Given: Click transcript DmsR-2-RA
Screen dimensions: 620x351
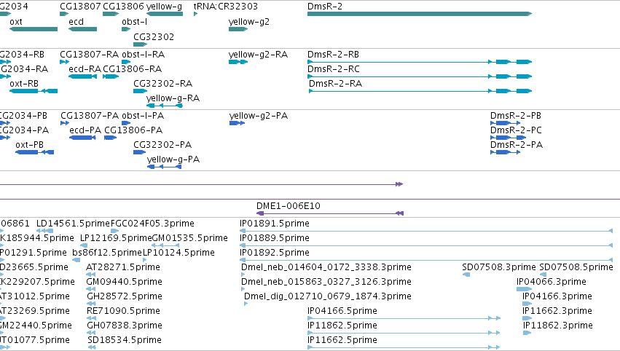Looking at the screenshot, I should coord(420,91).
